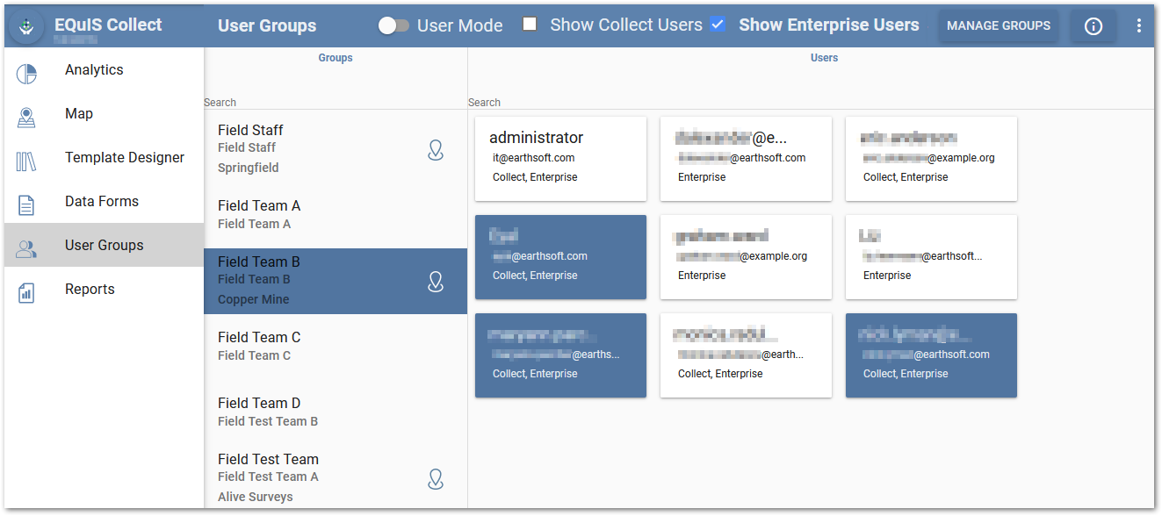
Task: Uncheck Show Enterprise Users
Action: (718, 24)
